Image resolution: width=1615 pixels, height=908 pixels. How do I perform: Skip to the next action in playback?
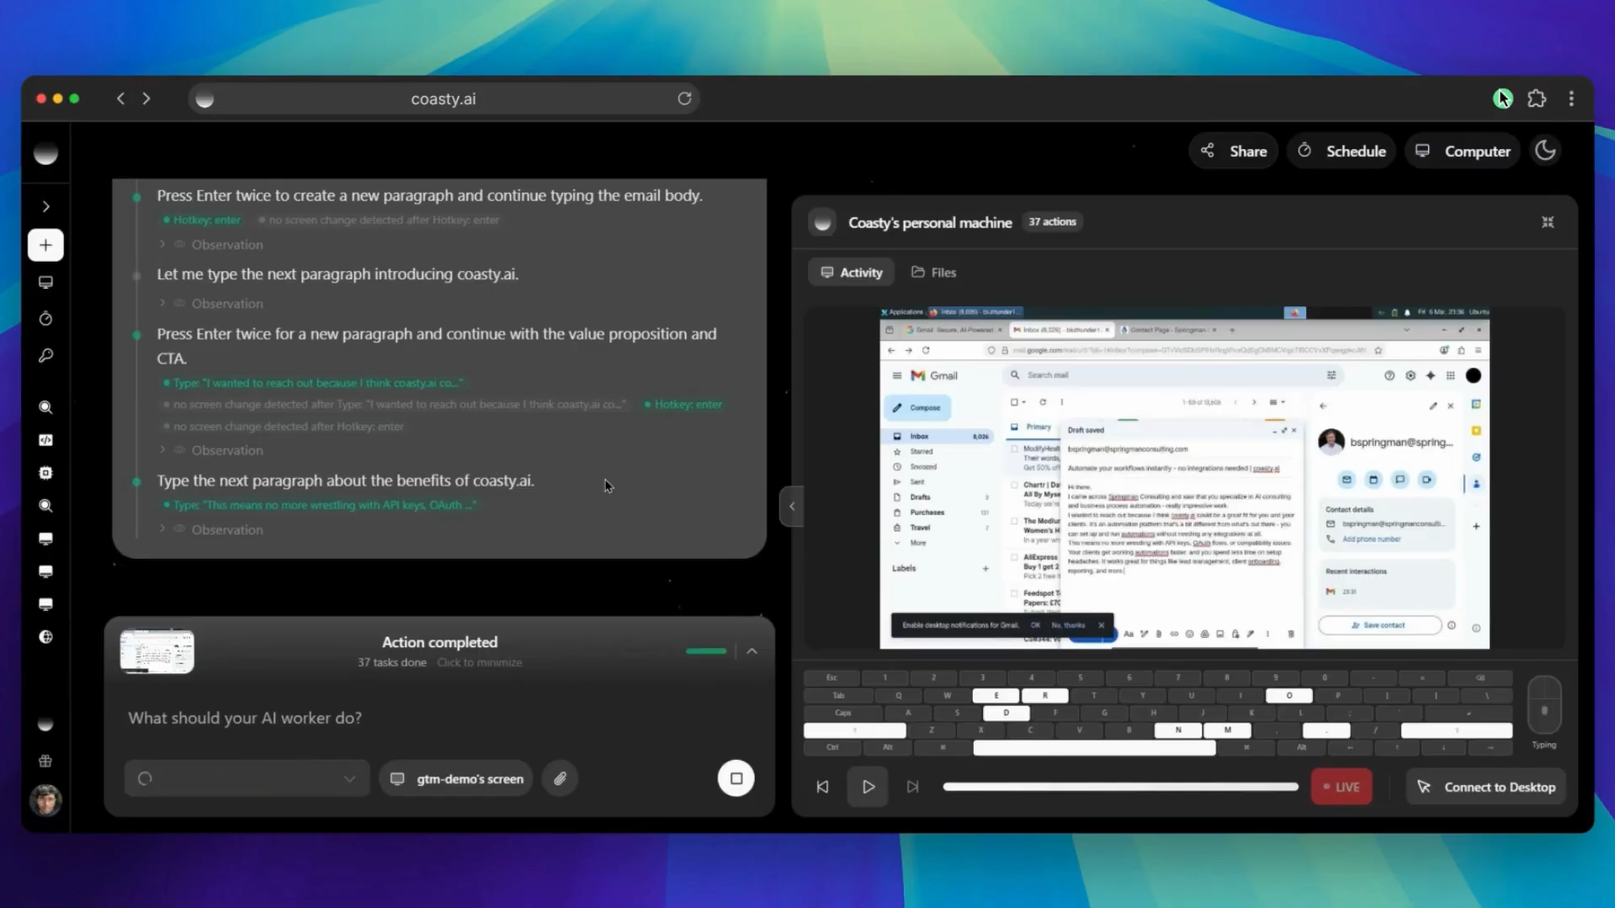[912, 787]
